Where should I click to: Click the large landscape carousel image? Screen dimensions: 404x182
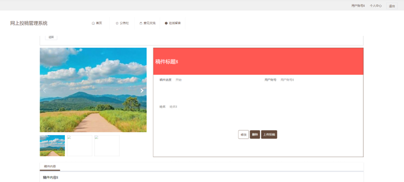93,90
